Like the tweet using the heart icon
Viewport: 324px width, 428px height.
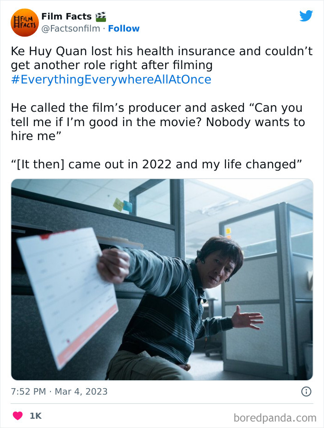(17, 416)
